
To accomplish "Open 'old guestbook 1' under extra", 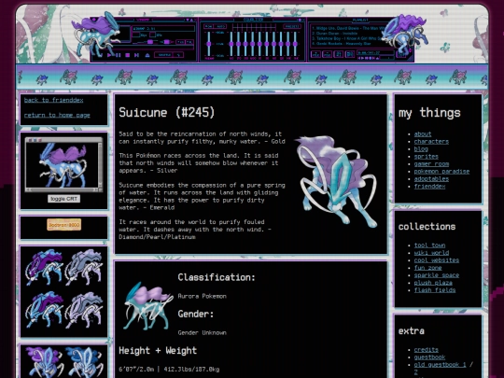I will (x=440, y=365).
